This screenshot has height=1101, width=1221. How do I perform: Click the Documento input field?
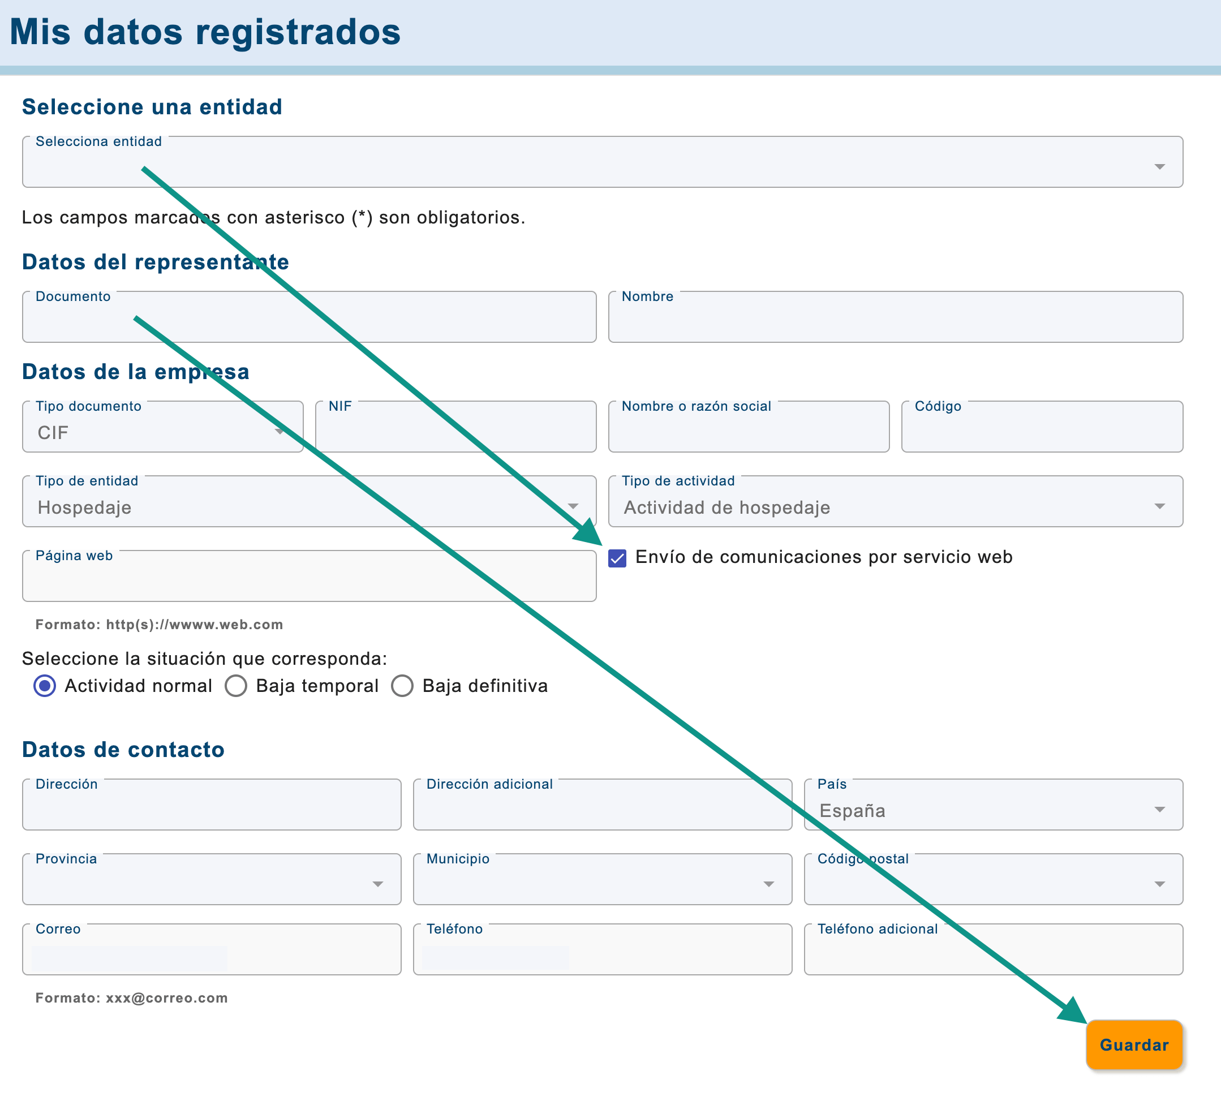309,317
